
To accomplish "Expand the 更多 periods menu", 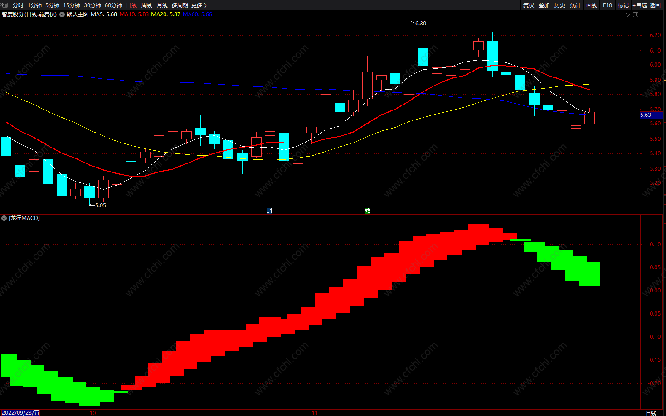I will (x=199, y=5).
